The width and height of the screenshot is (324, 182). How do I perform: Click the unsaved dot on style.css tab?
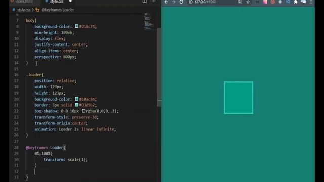(x=70, y=1)
